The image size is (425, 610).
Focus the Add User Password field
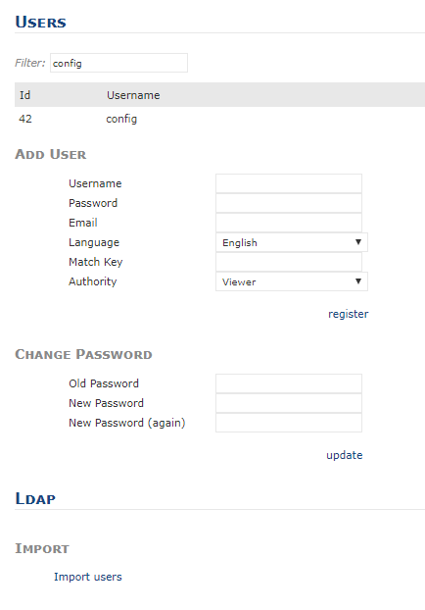point(289,203)
